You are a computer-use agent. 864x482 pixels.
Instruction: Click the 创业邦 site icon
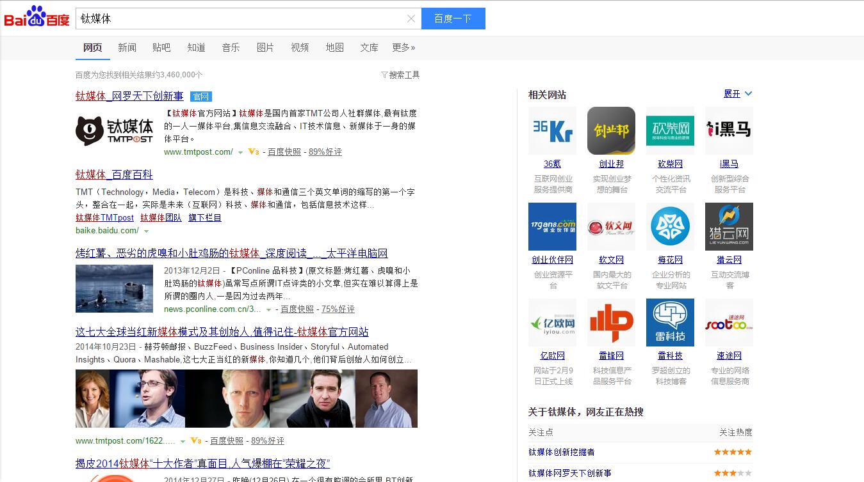click(611, 130)
